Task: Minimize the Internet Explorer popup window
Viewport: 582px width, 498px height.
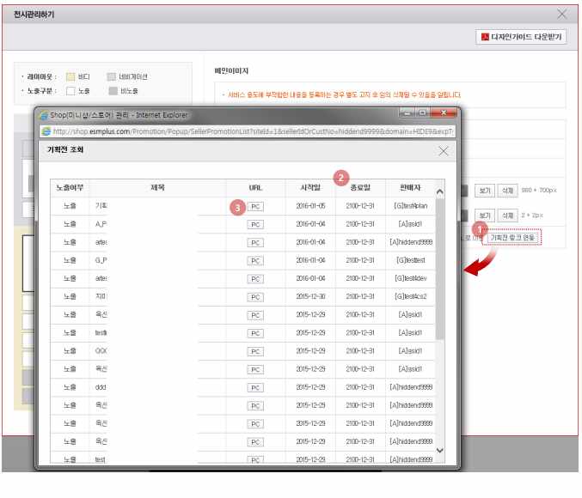Action: point(407,112)
